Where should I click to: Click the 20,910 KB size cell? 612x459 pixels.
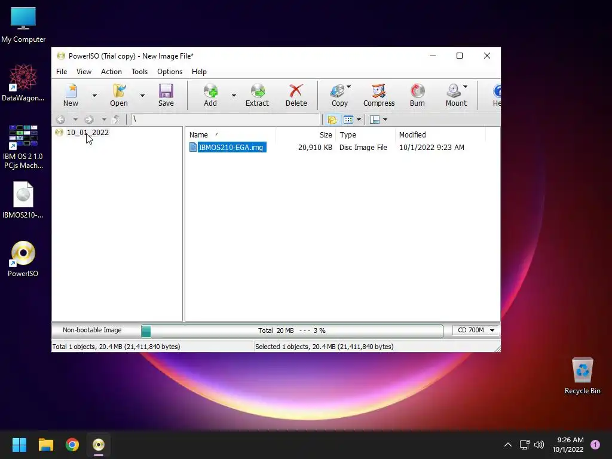[x=315, y=148]
